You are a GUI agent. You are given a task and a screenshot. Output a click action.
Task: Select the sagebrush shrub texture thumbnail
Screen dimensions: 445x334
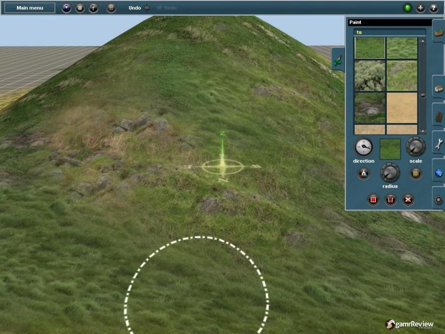pos(370,75)
